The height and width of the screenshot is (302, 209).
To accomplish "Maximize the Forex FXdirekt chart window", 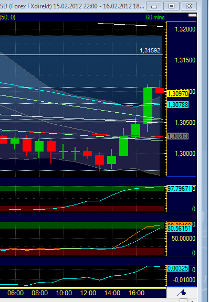I will point(171,6).
